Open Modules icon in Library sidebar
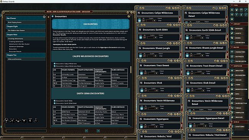The height and width of the screenshot is (140, 249). [x=232, y=29]
